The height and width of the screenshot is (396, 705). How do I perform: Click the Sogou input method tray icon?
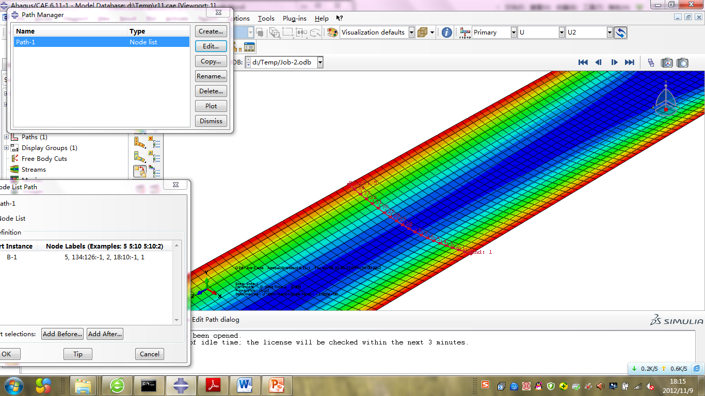[485, 385]
